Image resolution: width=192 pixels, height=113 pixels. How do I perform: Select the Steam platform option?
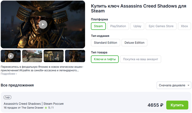coord(98,26)
